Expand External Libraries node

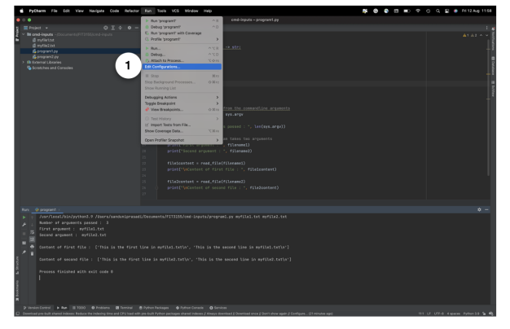point(24,62)
